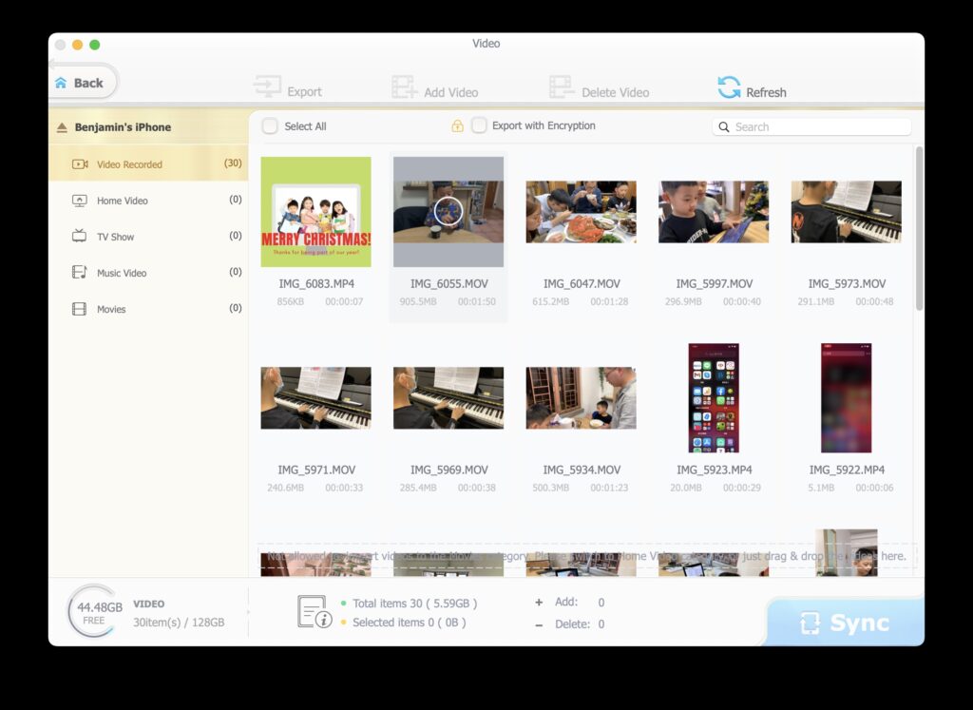This screenshot has height=710, width=973.
Task: Click the encryption lock icon
Action: (457, 126)
